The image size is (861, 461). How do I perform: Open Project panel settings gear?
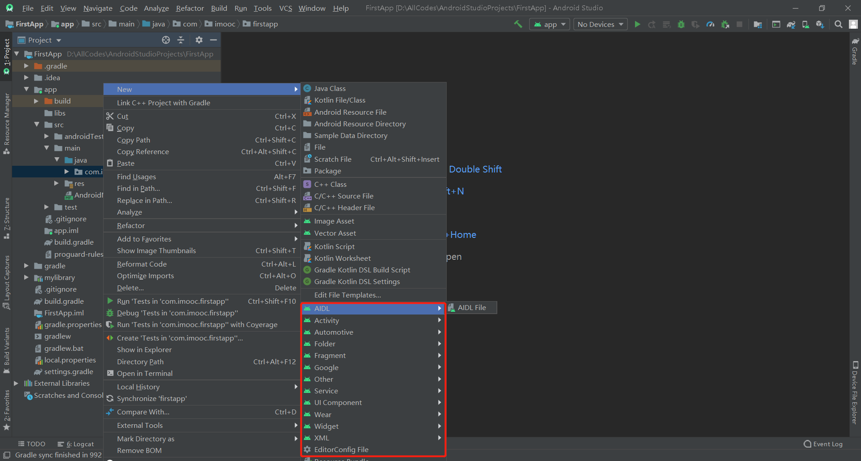tap(199, 40)
